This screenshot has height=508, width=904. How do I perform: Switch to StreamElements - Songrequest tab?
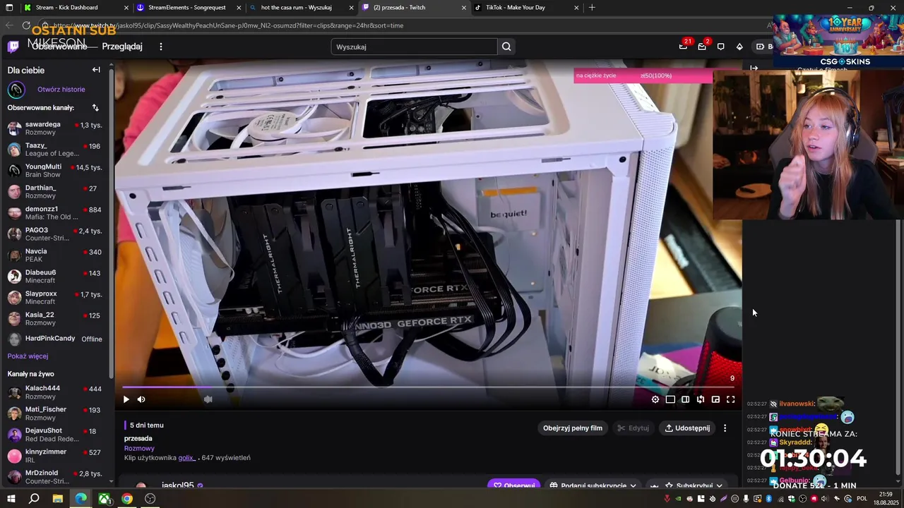(x=188, y=8)
